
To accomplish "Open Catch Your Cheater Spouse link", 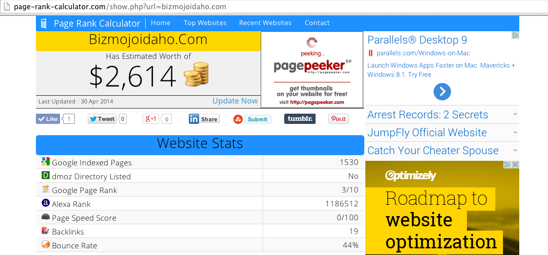I will [433, 151].
